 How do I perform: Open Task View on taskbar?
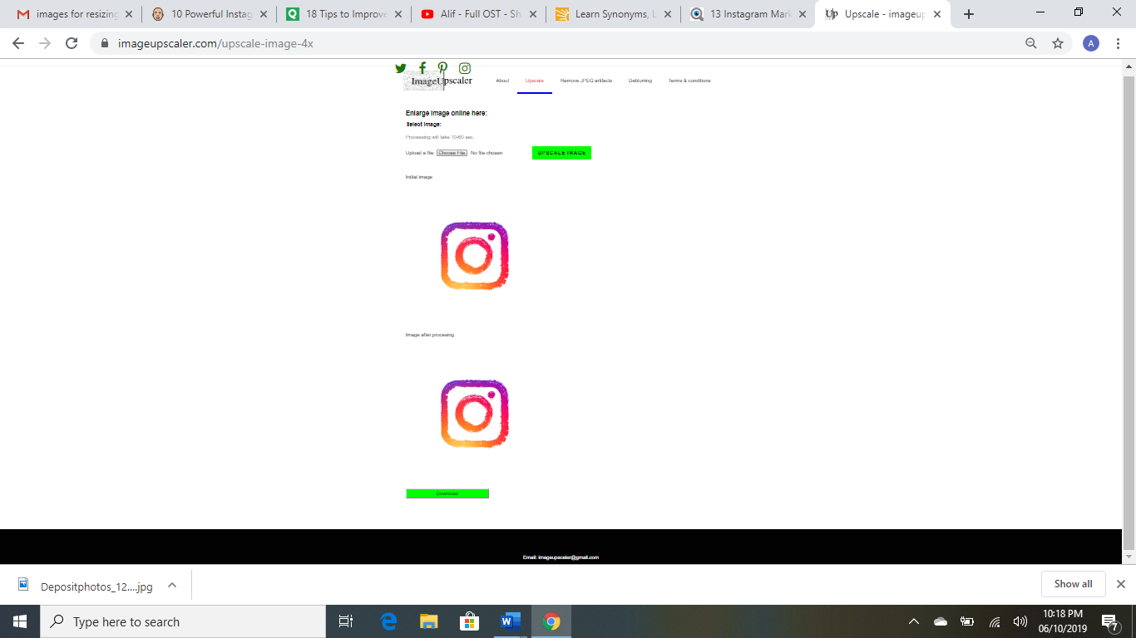coord(346,621)
